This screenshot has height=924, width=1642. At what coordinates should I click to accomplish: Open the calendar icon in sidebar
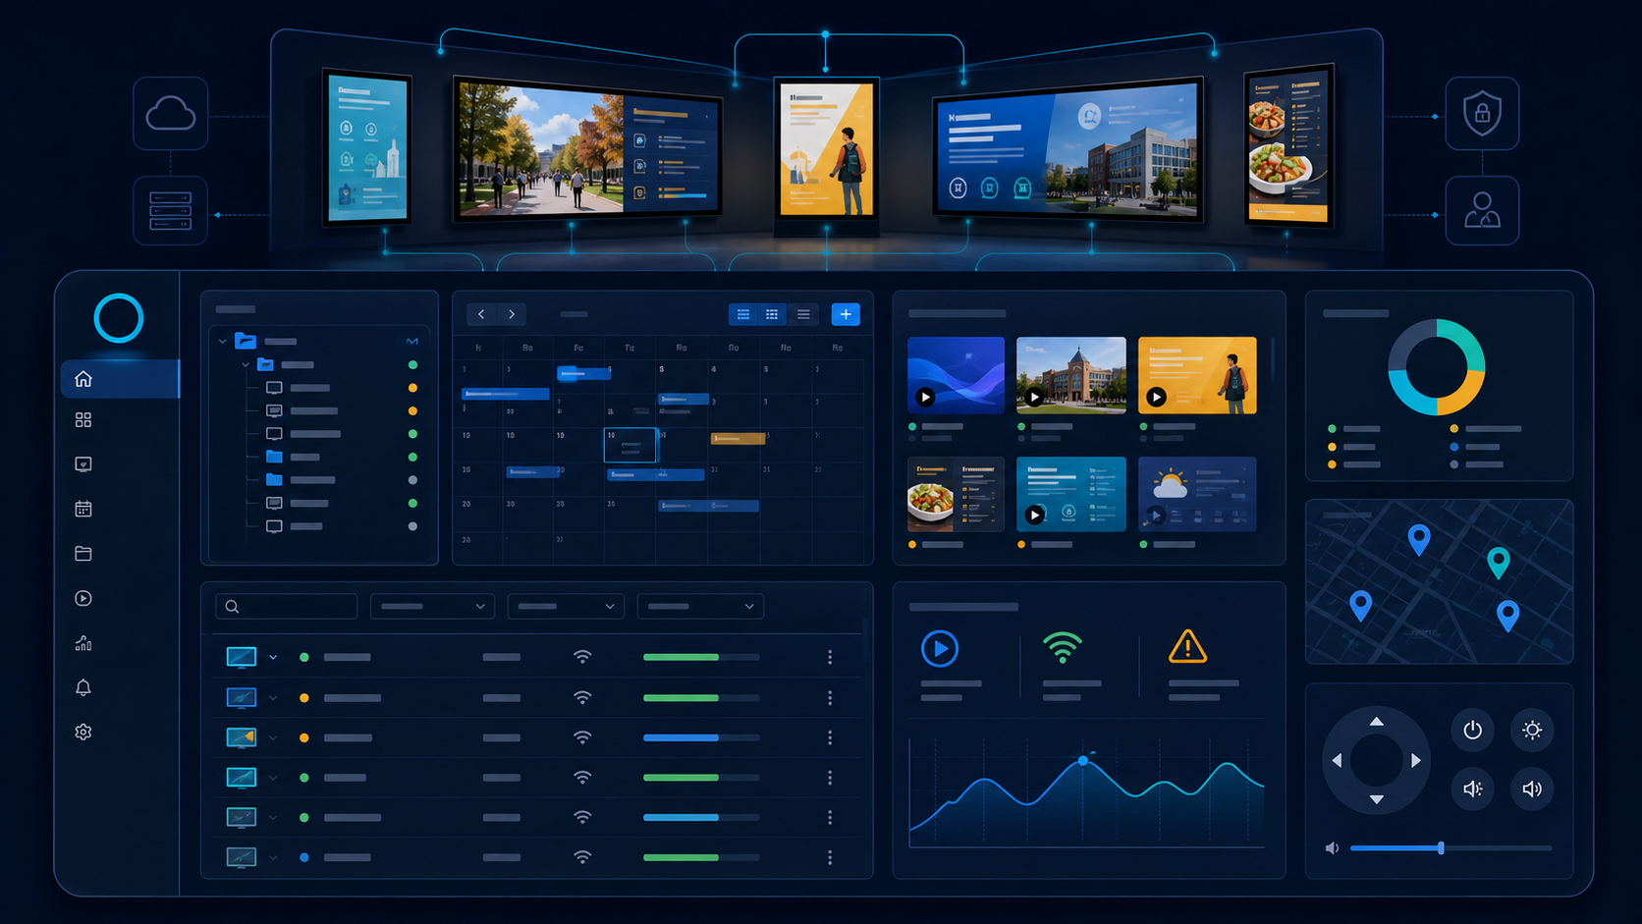(83, 509)
